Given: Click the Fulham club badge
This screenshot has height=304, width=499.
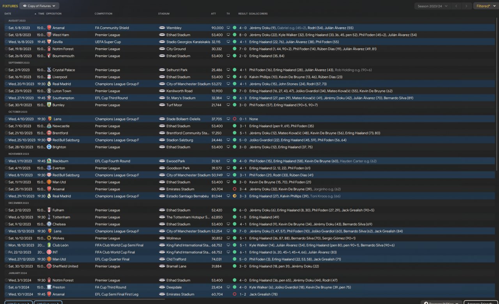Looking at the screenshot, I should pos(49,210).
